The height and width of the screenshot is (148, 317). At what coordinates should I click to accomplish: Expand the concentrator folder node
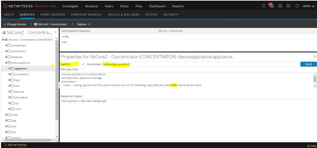click(6, 45)
